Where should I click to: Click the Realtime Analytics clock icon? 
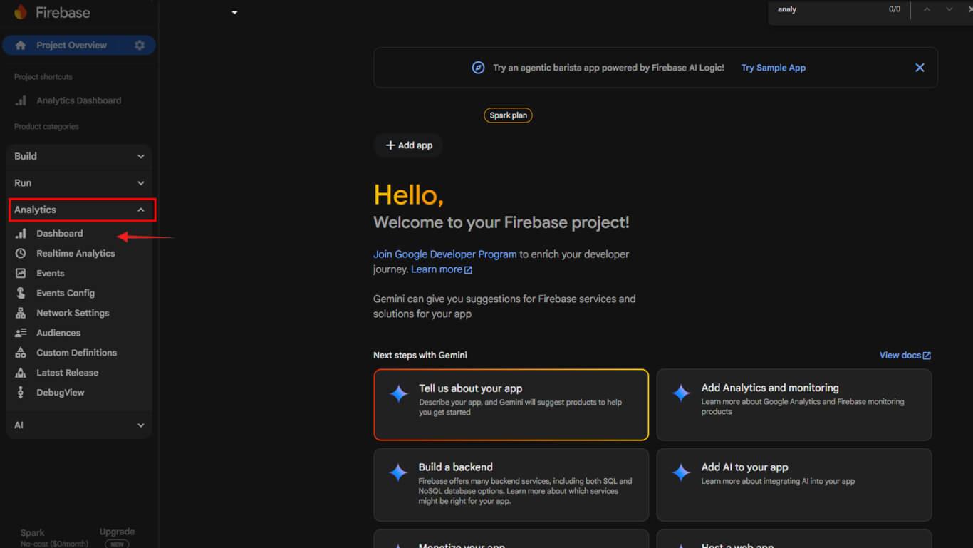point(21,253)
